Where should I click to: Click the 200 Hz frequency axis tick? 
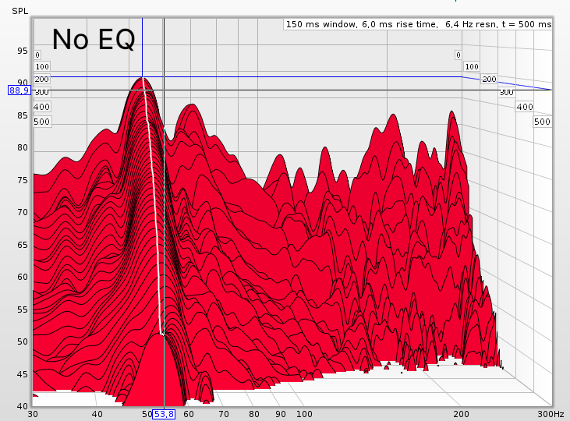point(462,413)
